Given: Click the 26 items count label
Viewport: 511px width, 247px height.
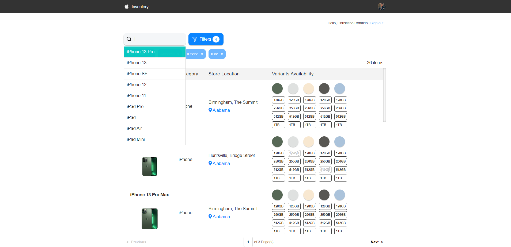Looking at the screenshot, I should point(375,63).
